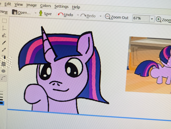Select the Pen tool
The height and width of the screenshot is (129, 171).
pos(4,35)
